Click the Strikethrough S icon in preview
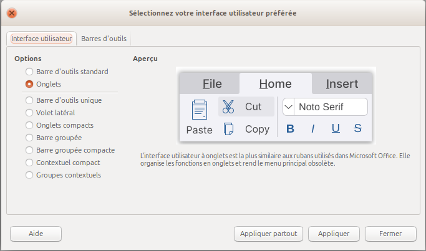The height and width of the screenshot is (251, 426). (x=357, y=129)
